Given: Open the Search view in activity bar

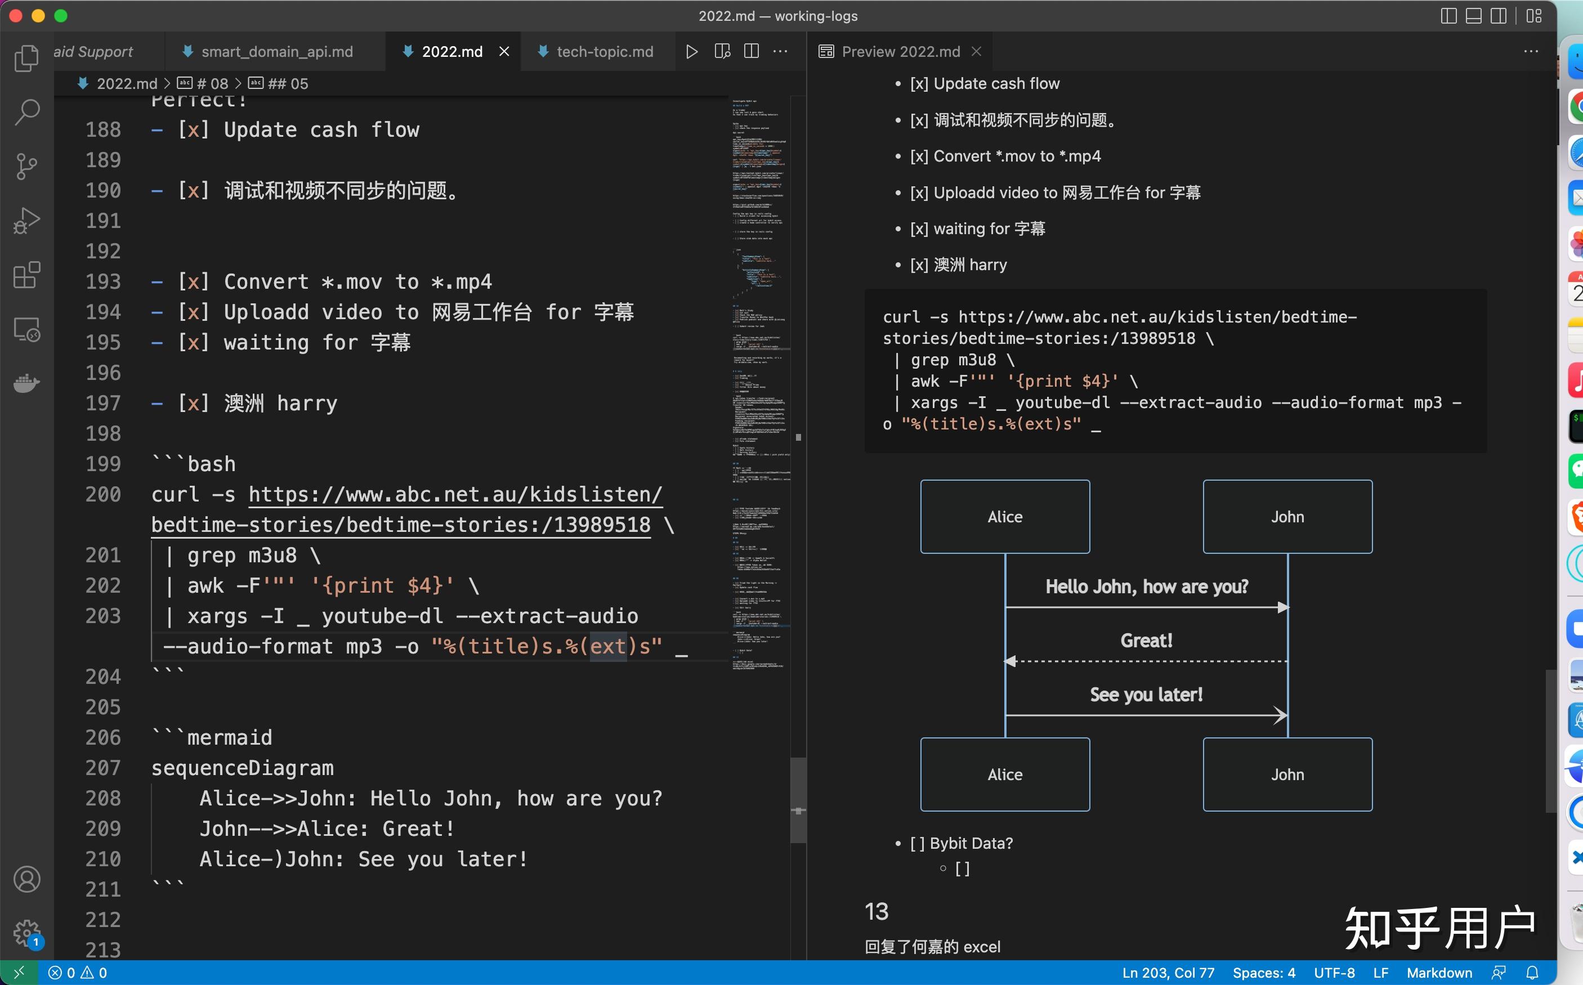Looking at the screenshot, I should pos(26,112).
